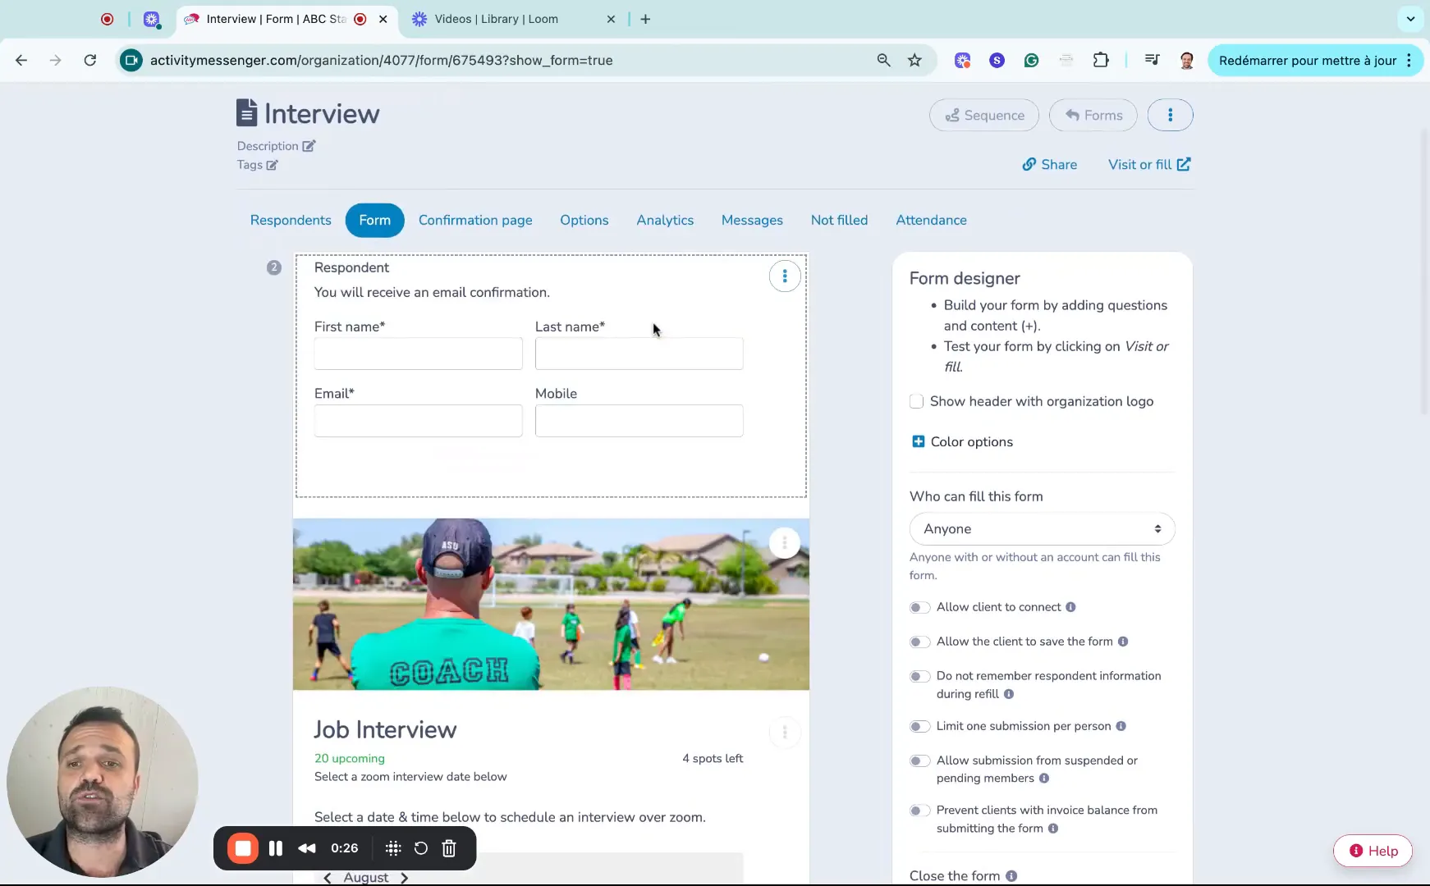Open media control icon in Chrome toolbar

pyautogui.click(x=1152, y=60)
